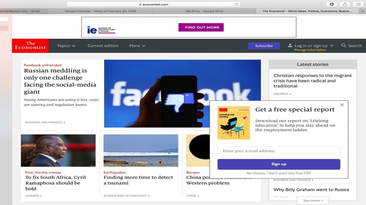
Task: Click the Search label in navigation bar
Action: click(x=355, y=46)
